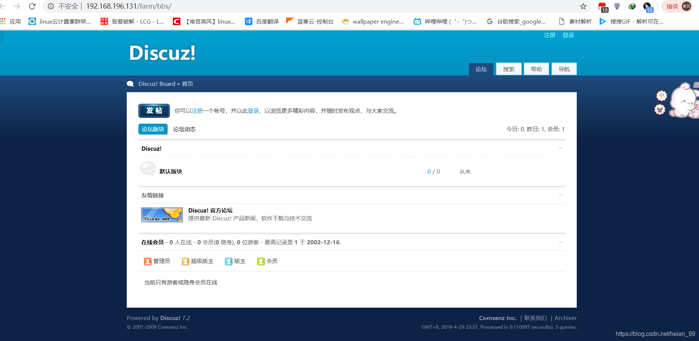Go forward with the browser arrow

[x=17, y=6]
